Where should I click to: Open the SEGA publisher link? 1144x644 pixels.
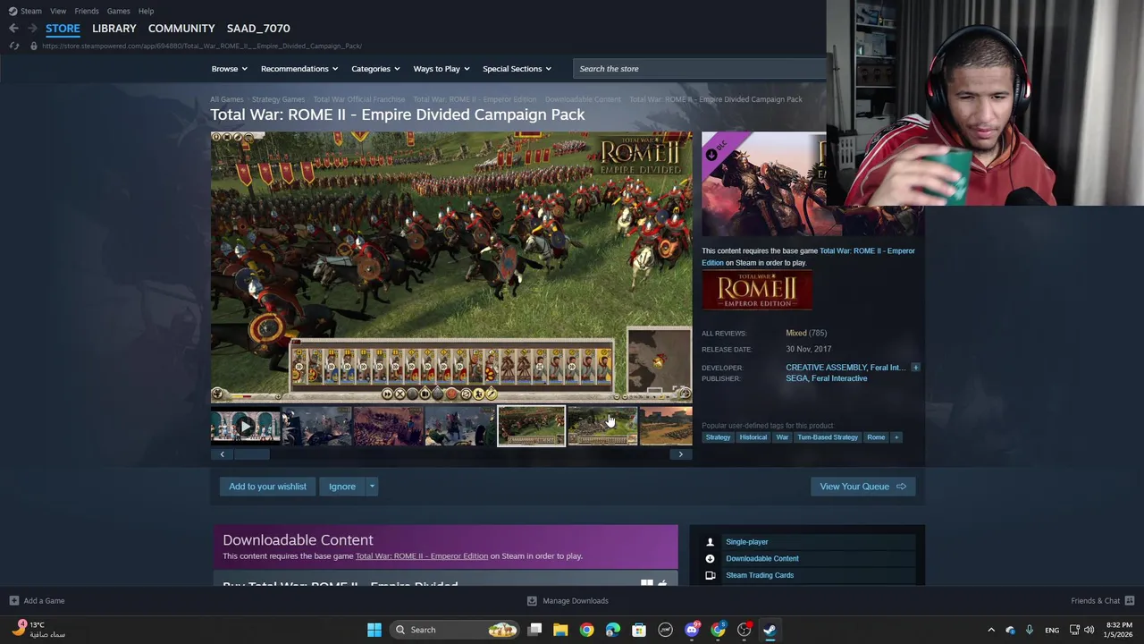[x=796, y=378]
